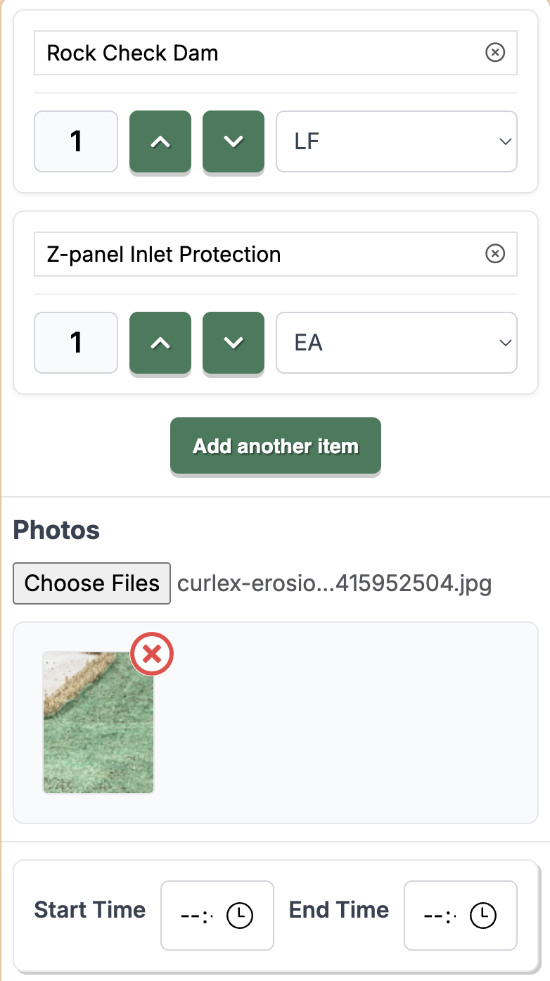The height and width of the screenshot is (981, 550).
Task: Select the Rock Check Dam quantity field
Action: point(75,141)
